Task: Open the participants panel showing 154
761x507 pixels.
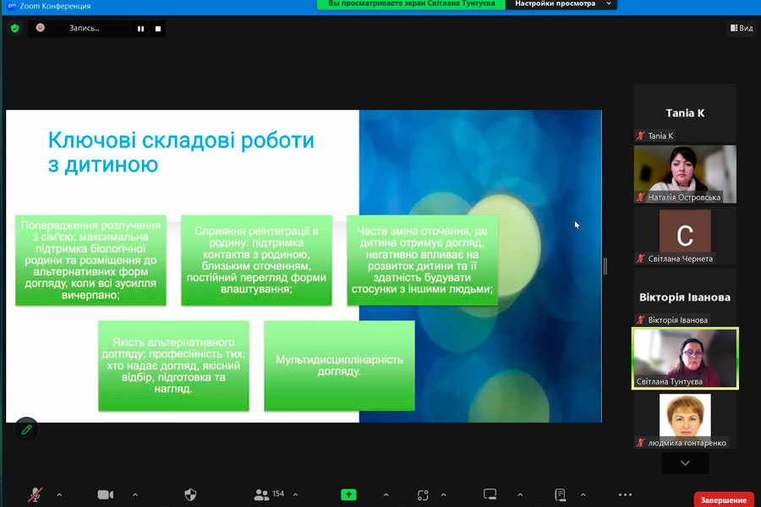Action: (269, 494)
